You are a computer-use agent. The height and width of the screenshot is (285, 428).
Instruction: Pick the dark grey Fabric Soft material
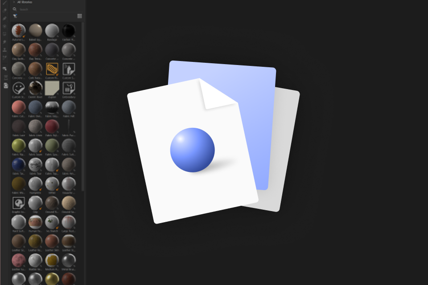pos(69,145)
